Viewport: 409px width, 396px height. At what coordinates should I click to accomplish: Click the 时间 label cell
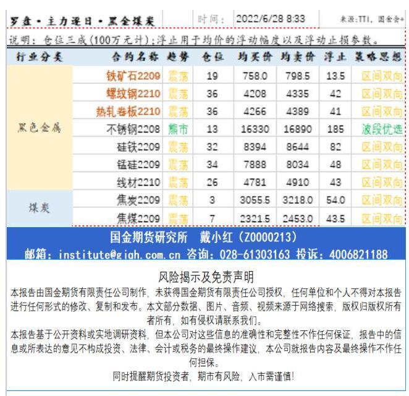point(211,19)
